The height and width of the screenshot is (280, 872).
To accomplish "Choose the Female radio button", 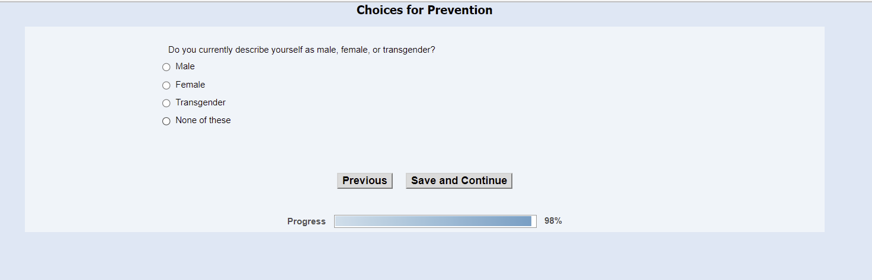I will [166, 85].
